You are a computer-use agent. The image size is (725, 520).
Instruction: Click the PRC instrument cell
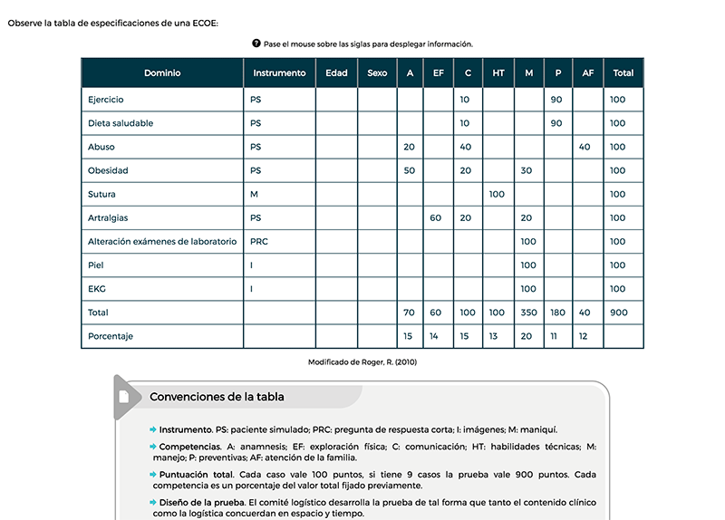[x=259, y=242]
